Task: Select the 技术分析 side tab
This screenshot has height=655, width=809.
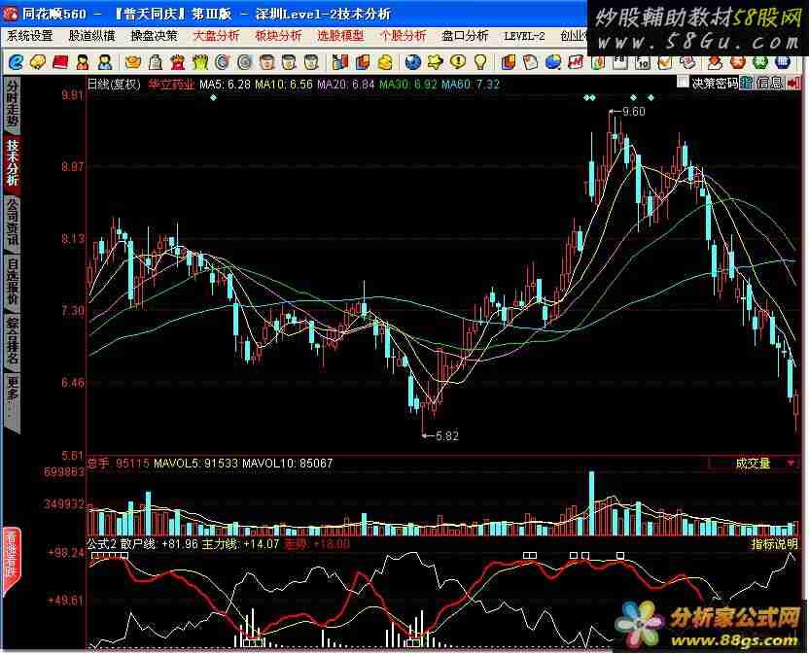Action: [x=13, y=163]
